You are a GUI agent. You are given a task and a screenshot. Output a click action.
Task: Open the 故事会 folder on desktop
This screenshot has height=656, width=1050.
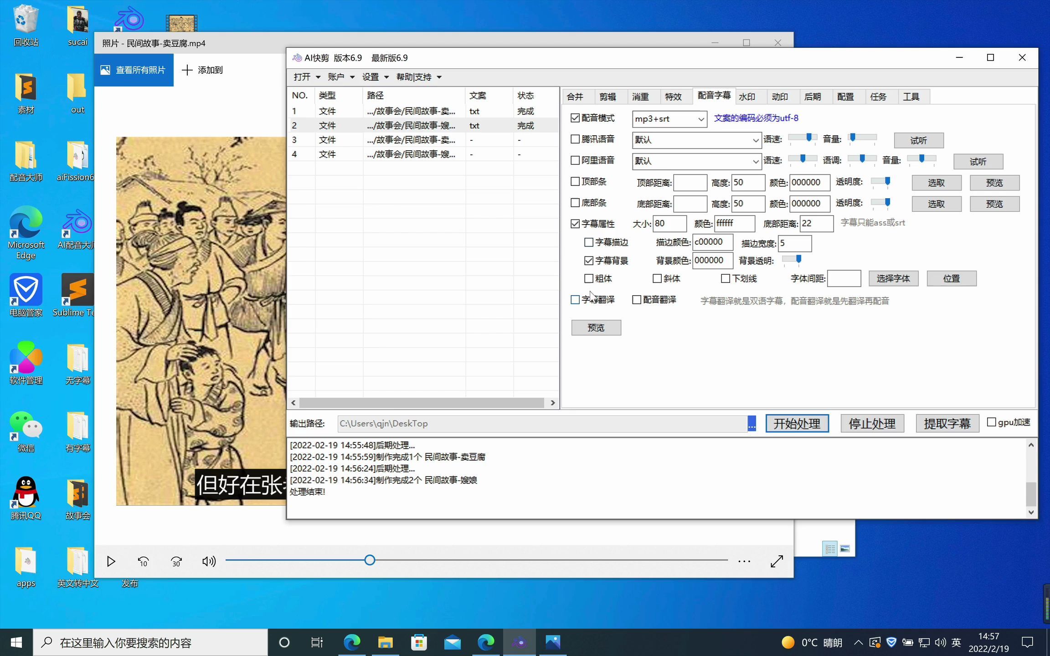(x=77, y=498)
